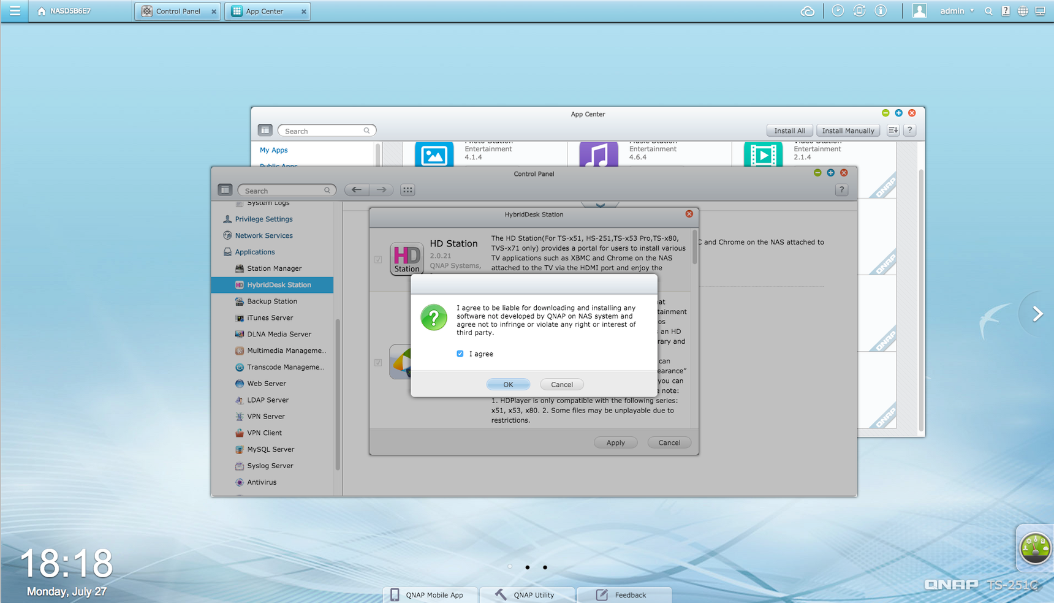Click OK in the agreement dialog
This screenshot has height=603, width=1054.
tap(508, 384)
